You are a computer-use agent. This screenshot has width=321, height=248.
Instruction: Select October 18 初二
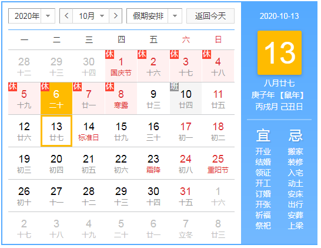click(218, 131)
